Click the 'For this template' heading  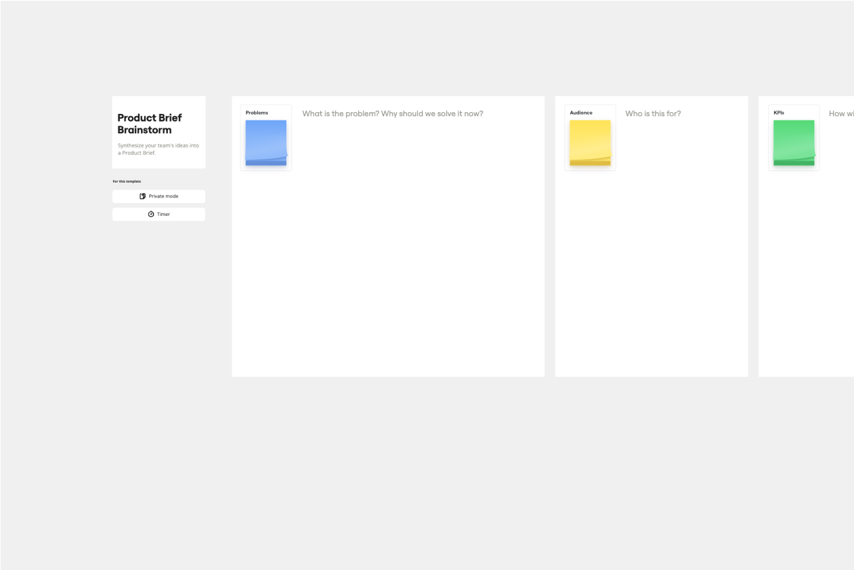[127, 181]
